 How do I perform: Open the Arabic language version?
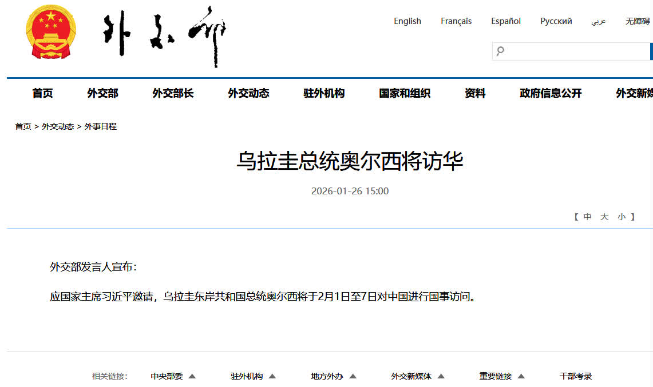[599, 21]
